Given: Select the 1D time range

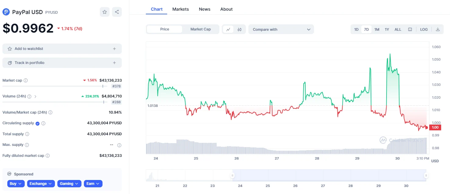Looking at the screenshot, I should [356, 30].
